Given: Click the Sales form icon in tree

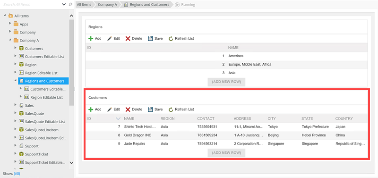Looking at the screenshot, I should (21, 105).
